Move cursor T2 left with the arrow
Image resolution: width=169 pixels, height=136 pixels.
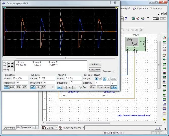click(9, 67)
